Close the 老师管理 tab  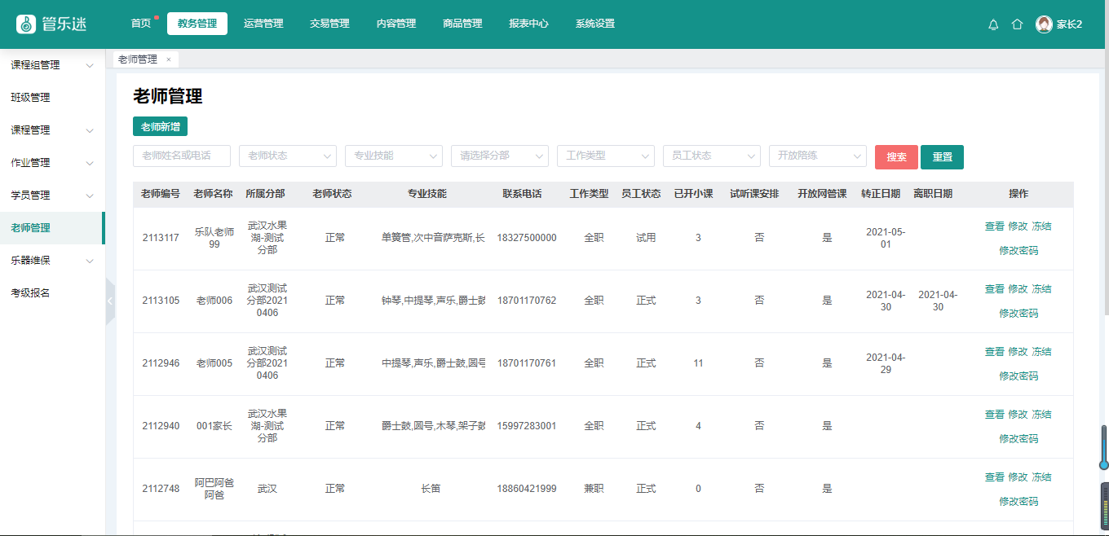[x=169, y=59]
